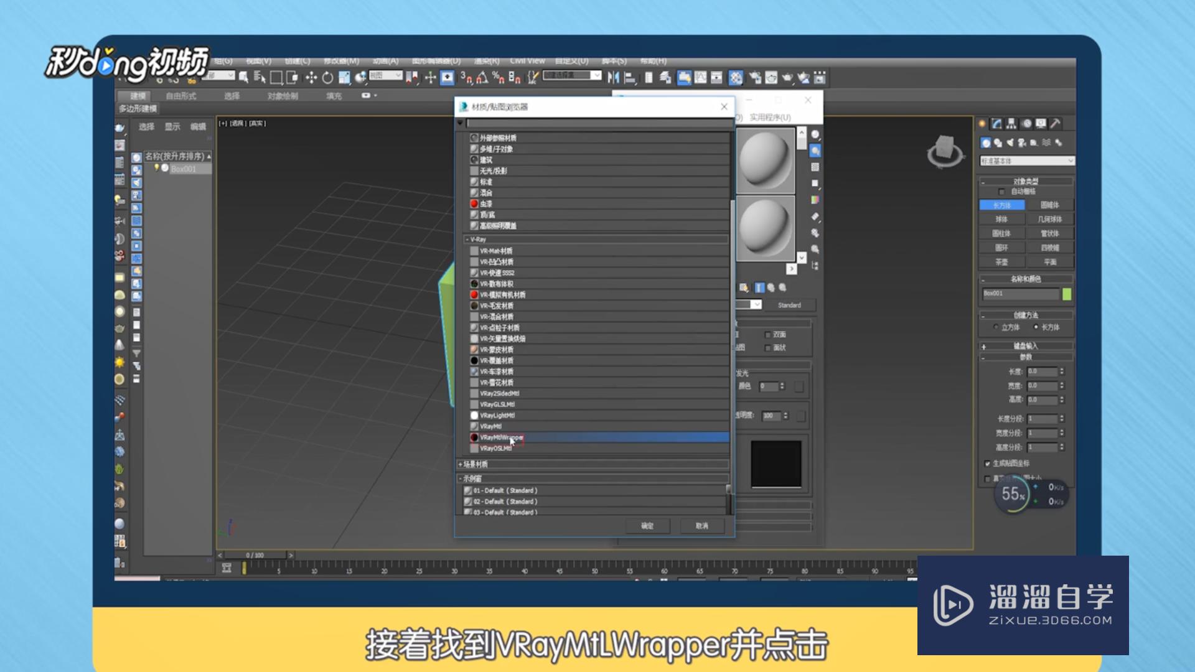Click the angle snap toggle icon
Viewport: 1195px width, 672px height.
(482, 78)
